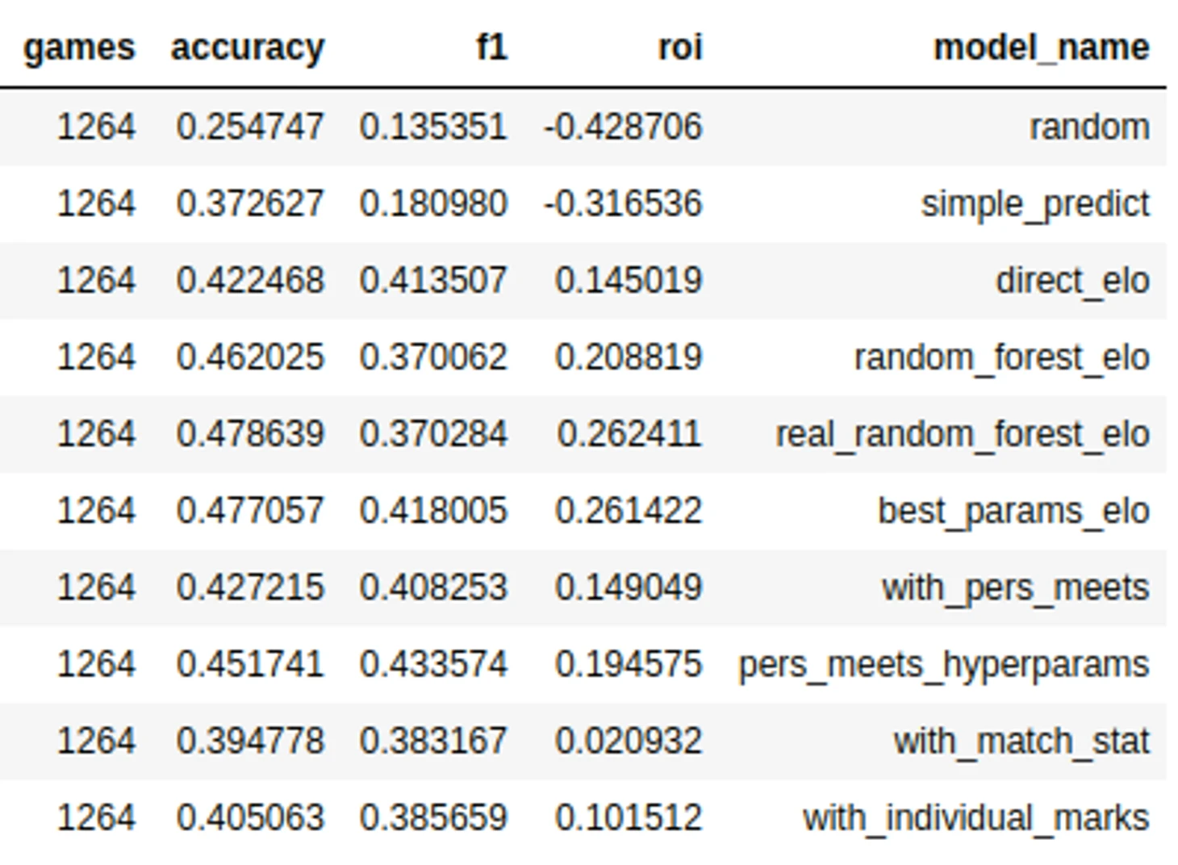
Task: Select the random model name cell
Action: (x=1089, y=127)
